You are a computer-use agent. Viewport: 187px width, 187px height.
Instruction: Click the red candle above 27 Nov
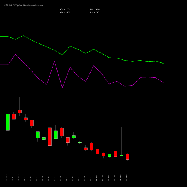14,116
